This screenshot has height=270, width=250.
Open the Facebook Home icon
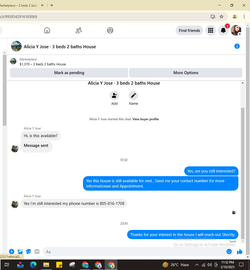[x=47, y=30]
